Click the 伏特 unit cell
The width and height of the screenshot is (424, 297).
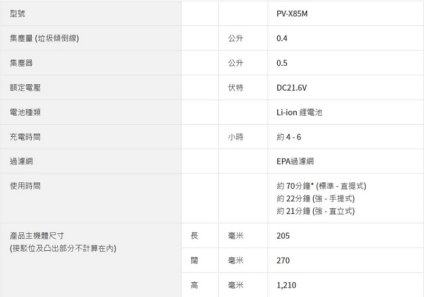tap(236, 88)
